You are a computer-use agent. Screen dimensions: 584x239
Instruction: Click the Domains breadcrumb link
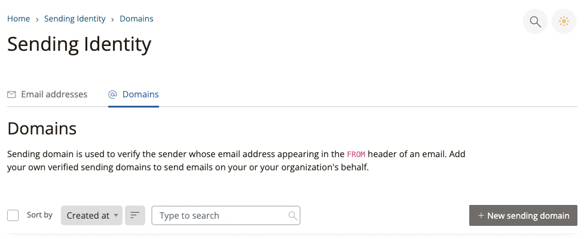(x=136, y=19)
